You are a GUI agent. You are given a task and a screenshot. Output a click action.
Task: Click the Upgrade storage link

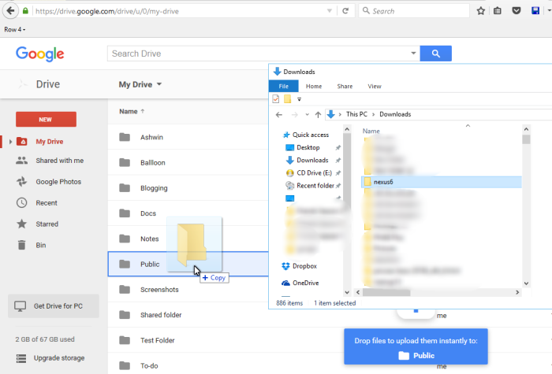point(59,358)
